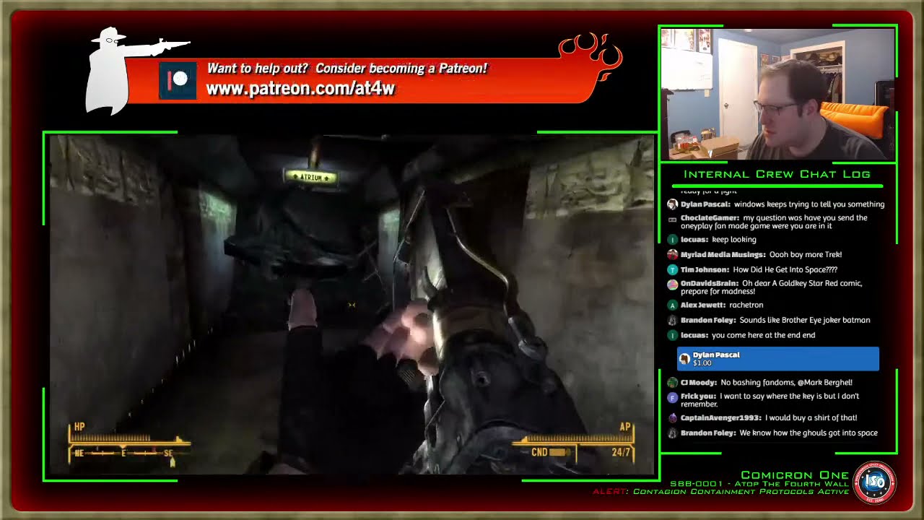
Task: Click the round ISO logo badge
Action: [x=874, y=483]
